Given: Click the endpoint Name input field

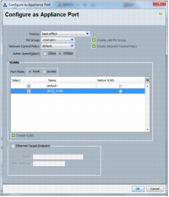Looking at the screenshot, I should tap(58, 157).
